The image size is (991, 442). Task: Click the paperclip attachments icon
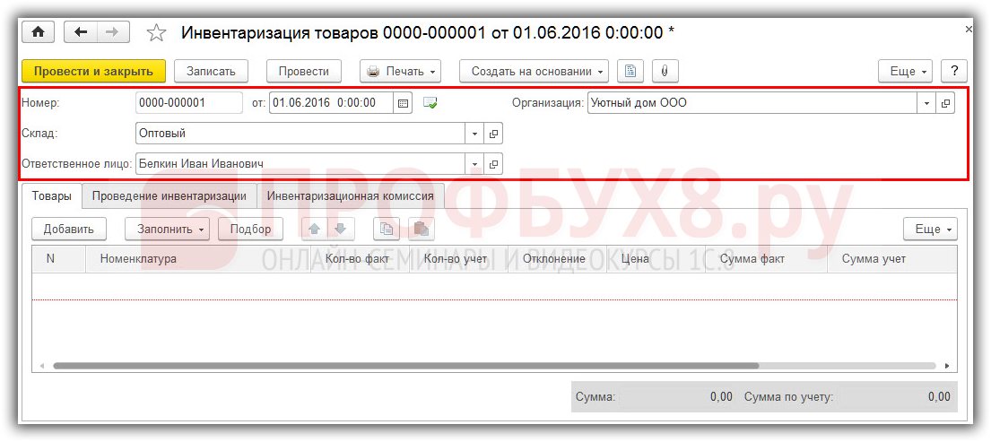665,71
